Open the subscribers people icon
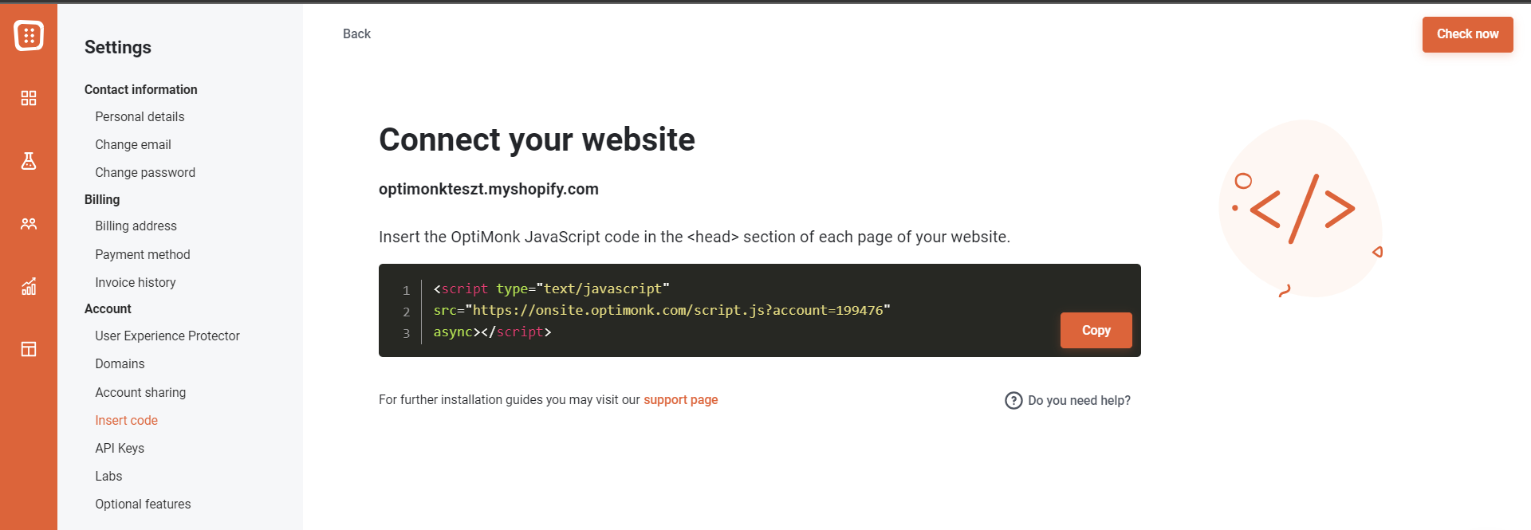Screen dimensions: 1531x530 (x=29, y=224)
